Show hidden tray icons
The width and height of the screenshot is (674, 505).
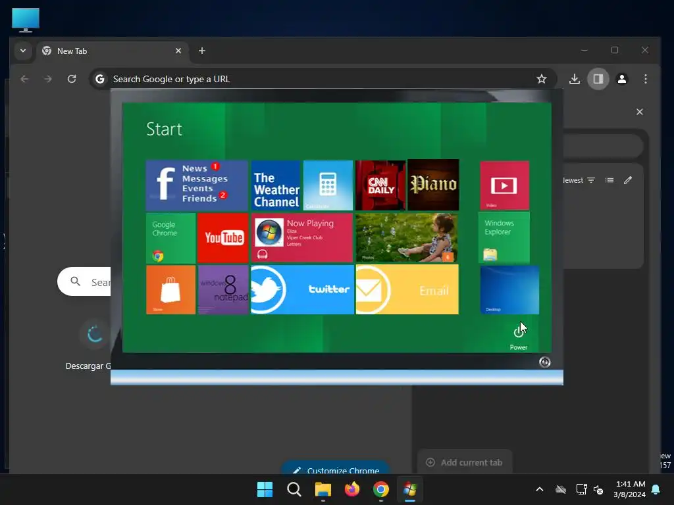tap(540, 489)
